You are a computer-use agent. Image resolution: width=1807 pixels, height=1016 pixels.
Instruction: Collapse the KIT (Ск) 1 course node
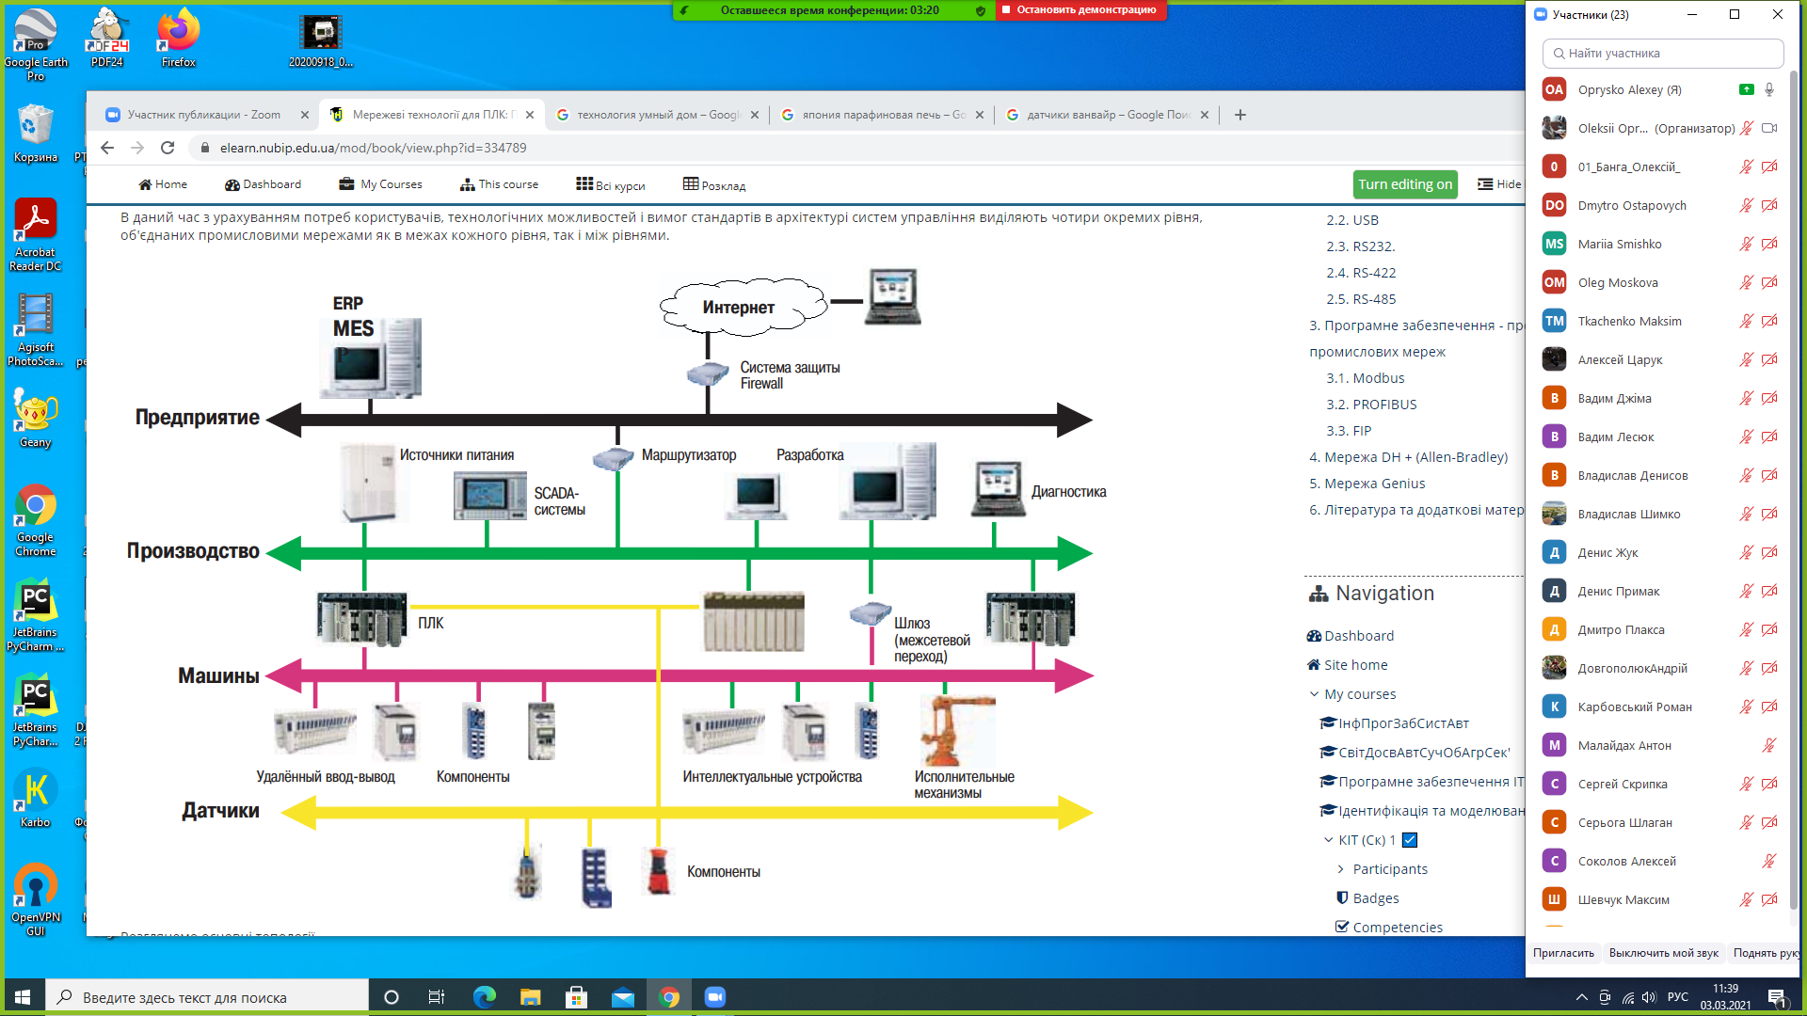click(1329, 840)
